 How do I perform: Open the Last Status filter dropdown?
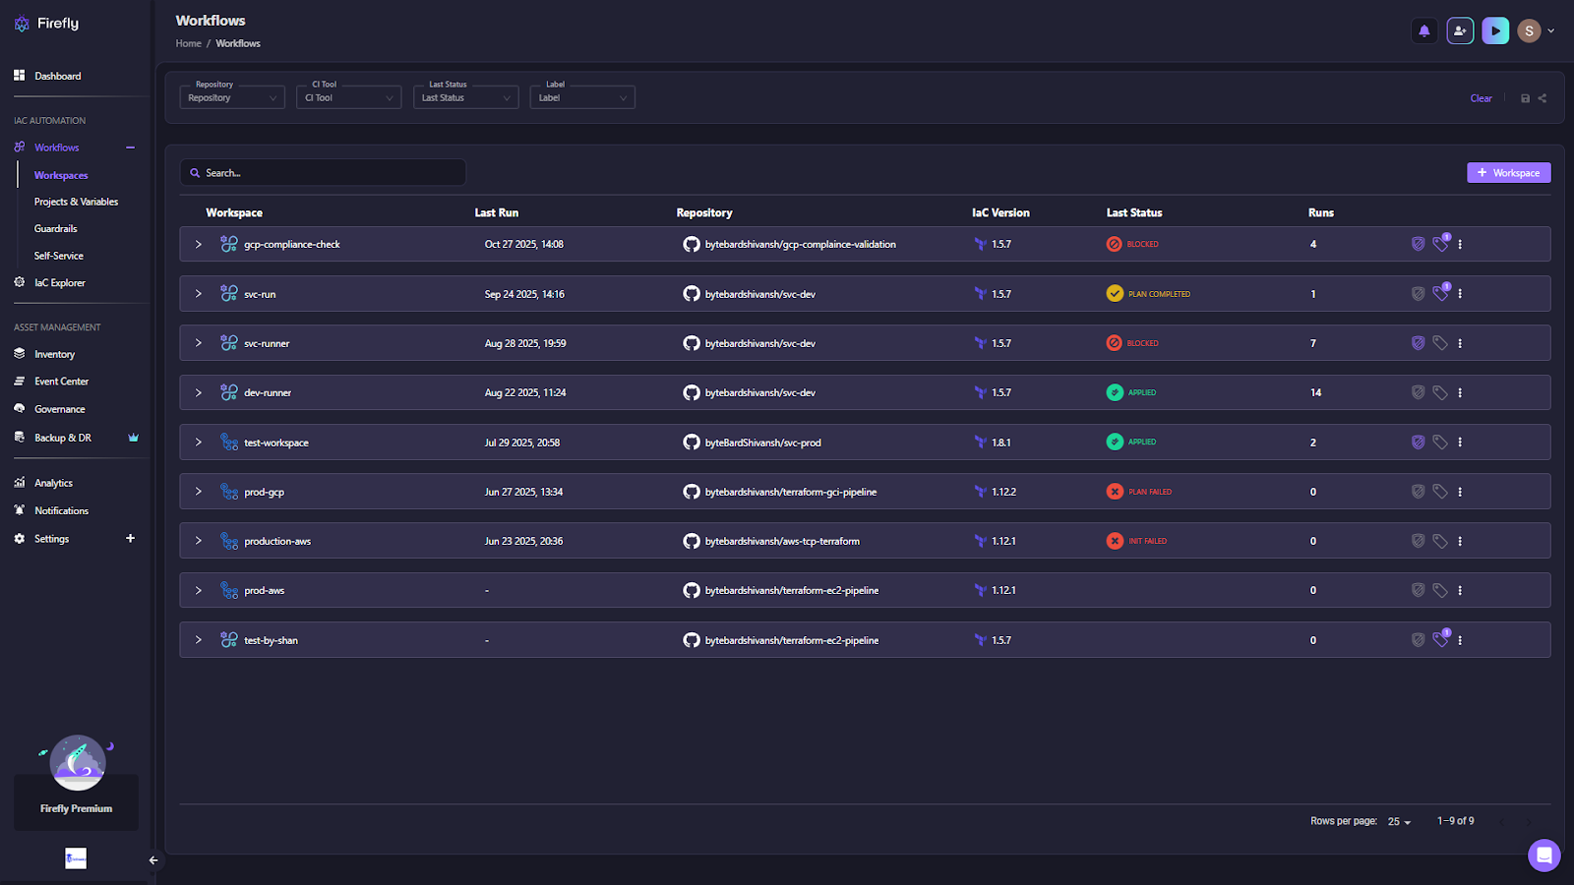pos(466,97)
